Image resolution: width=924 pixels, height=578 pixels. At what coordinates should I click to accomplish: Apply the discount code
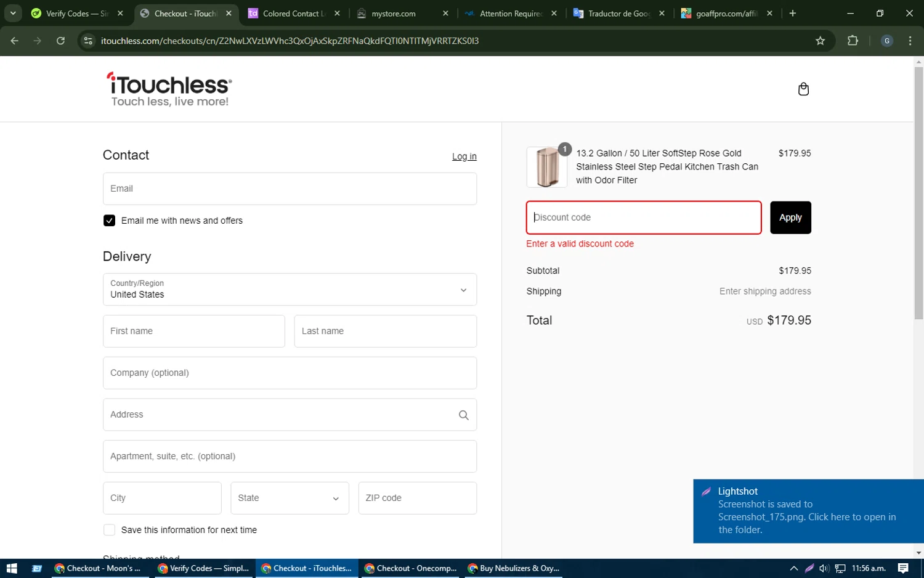click(790, 218)
